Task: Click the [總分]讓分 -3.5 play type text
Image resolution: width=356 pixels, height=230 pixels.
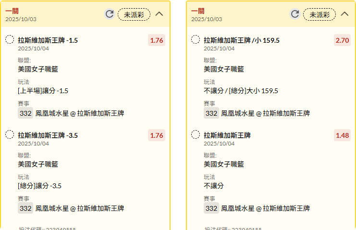Action: click(40, 185)
